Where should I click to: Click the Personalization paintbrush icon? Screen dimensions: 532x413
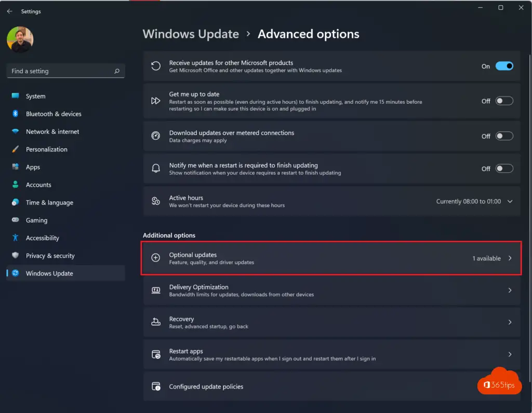pos(16,149)
